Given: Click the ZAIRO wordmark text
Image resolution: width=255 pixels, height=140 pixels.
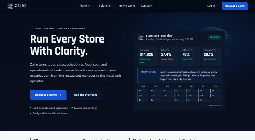Looking at the screenshot, I should (x=21, y=6).
